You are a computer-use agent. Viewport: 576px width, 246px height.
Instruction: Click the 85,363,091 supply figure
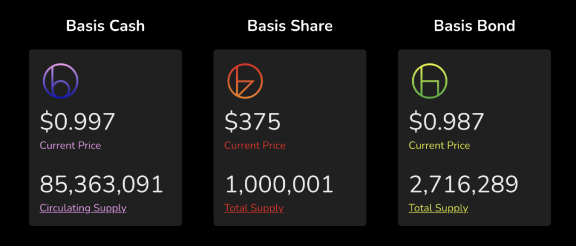101,184
